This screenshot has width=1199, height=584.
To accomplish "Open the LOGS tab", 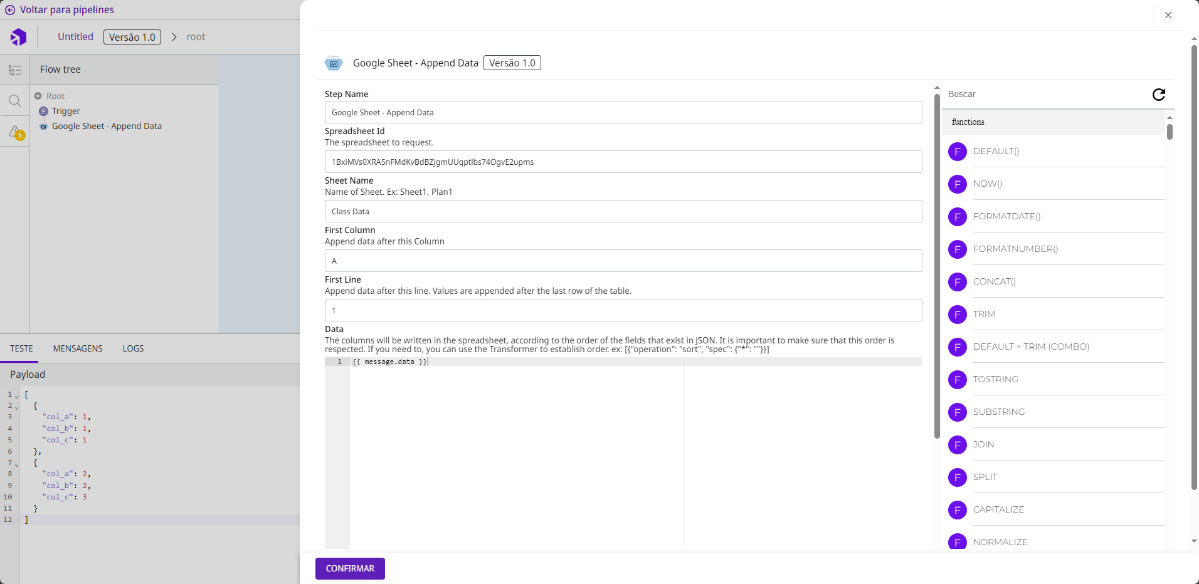I will [133, 348].
